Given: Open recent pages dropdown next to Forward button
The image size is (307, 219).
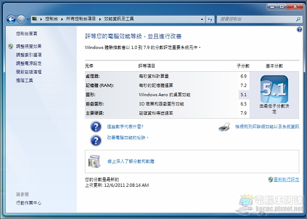Looking at the screenshot, I should tap(28, 19).
